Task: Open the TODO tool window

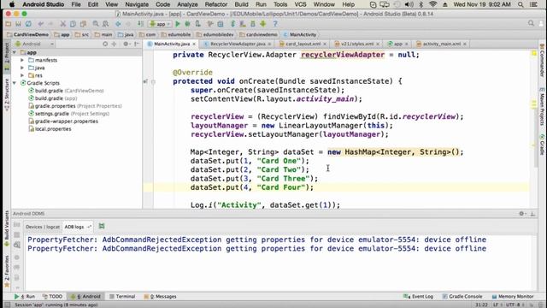Action: (52, 297)
